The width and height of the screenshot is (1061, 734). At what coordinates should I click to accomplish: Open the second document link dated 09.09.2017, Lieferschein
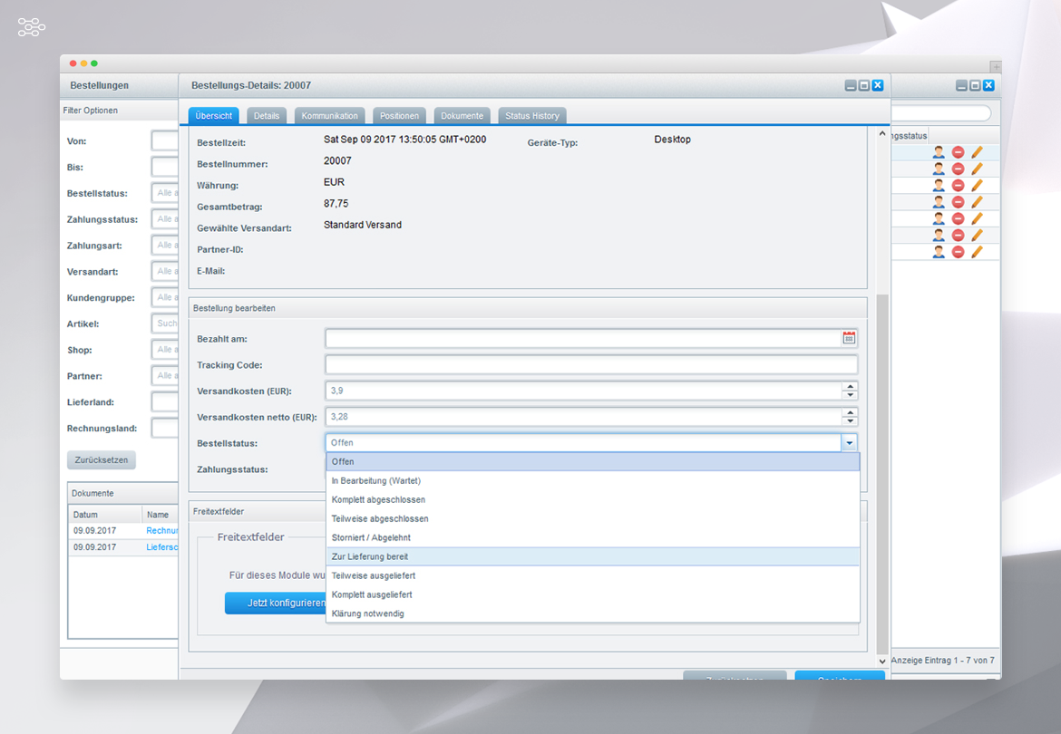coord(161,546)
